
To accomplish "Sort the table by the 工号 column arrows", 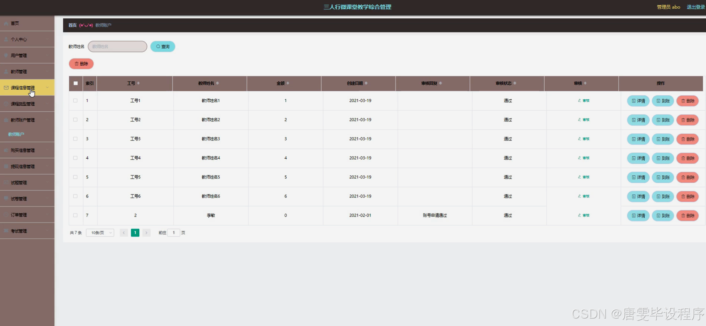I will point(138,83).
